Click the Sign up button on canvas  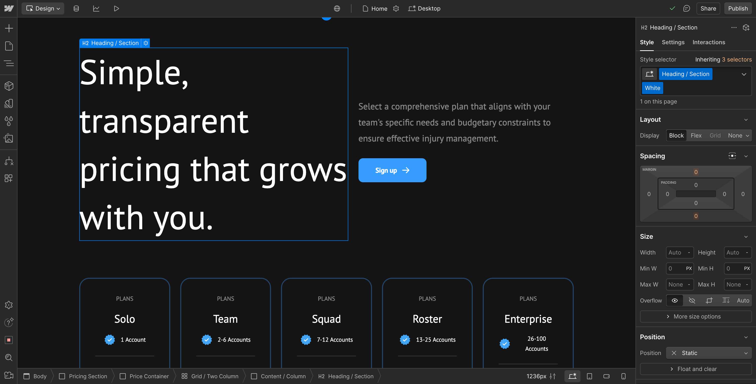coord(392,170)
